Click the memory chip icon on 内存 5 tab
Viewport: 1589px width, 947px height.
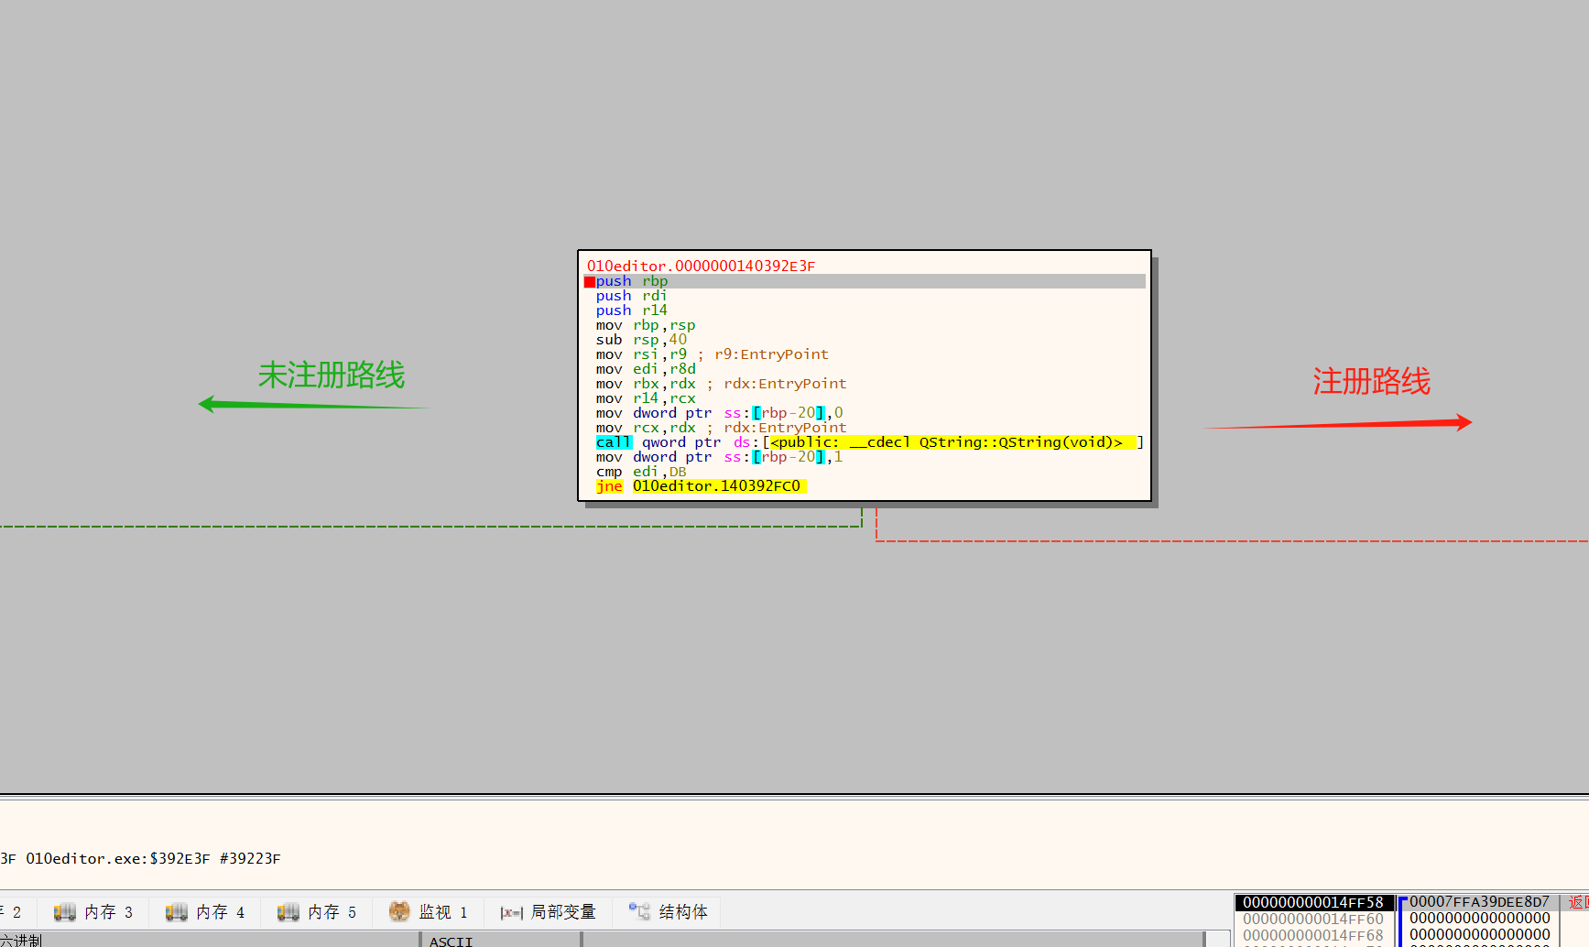[x=288, y=912]
